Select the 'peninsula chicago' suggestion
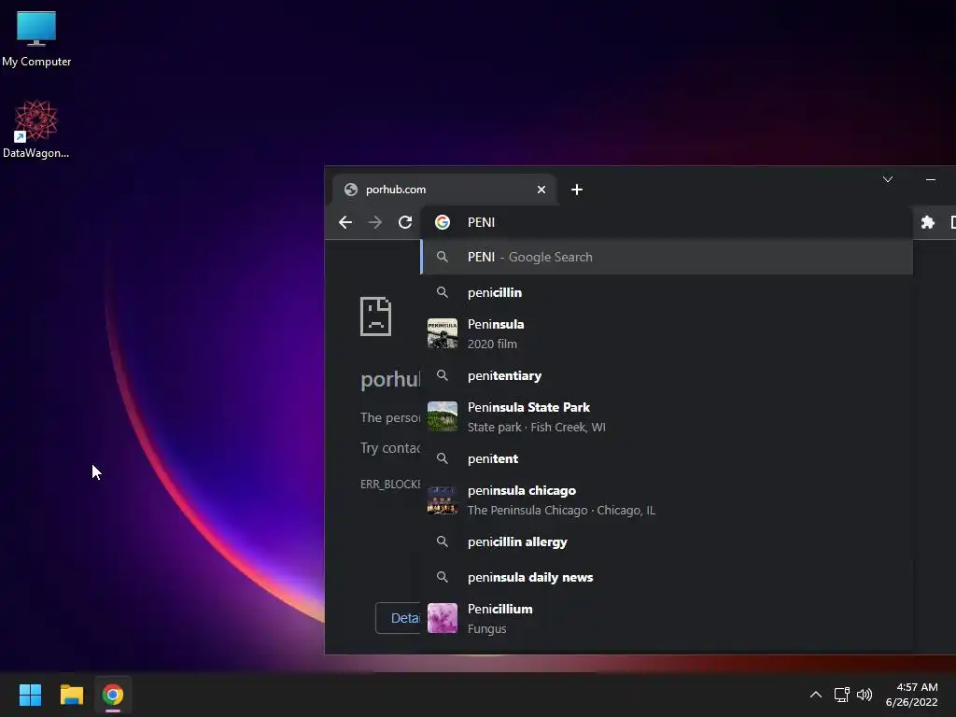 click(667, 500)
